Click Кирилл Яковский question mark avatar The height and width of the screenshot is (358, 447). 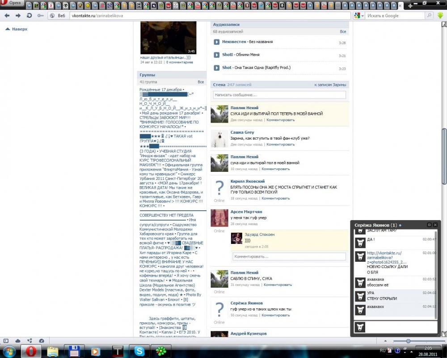point(219,188)
